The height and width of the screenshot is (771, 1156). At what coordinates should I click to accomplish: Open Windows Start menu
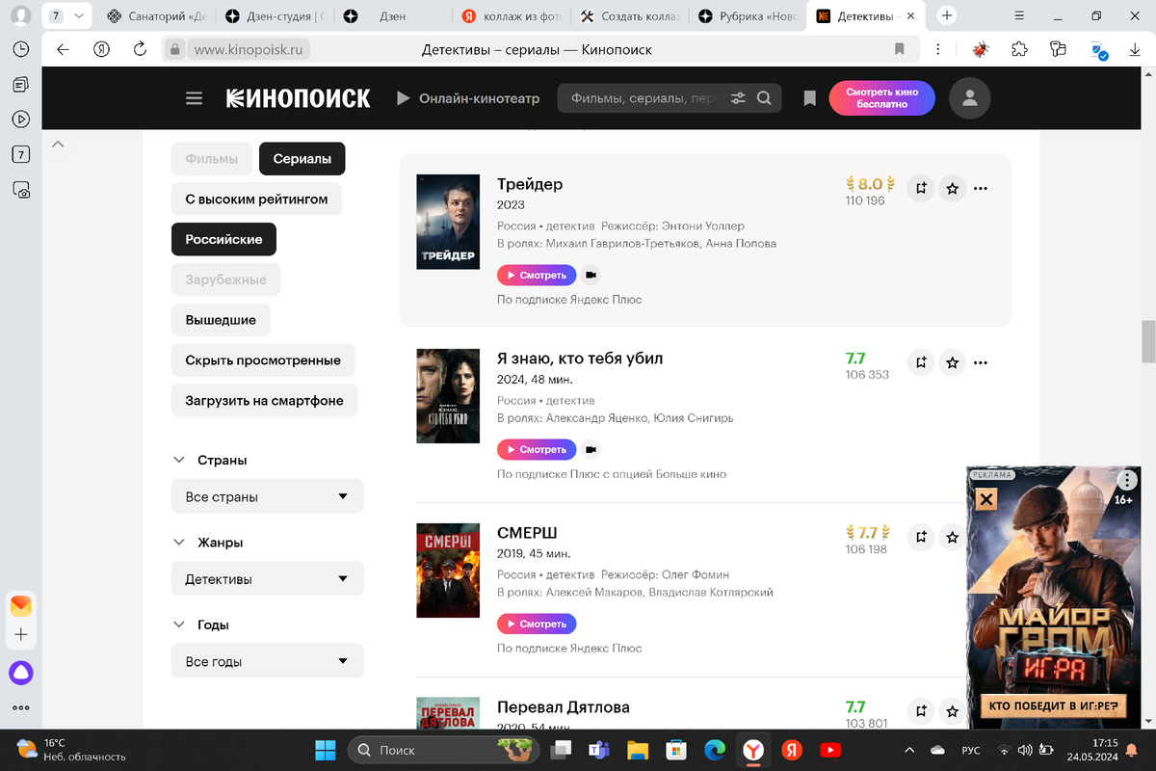point(326,750)
